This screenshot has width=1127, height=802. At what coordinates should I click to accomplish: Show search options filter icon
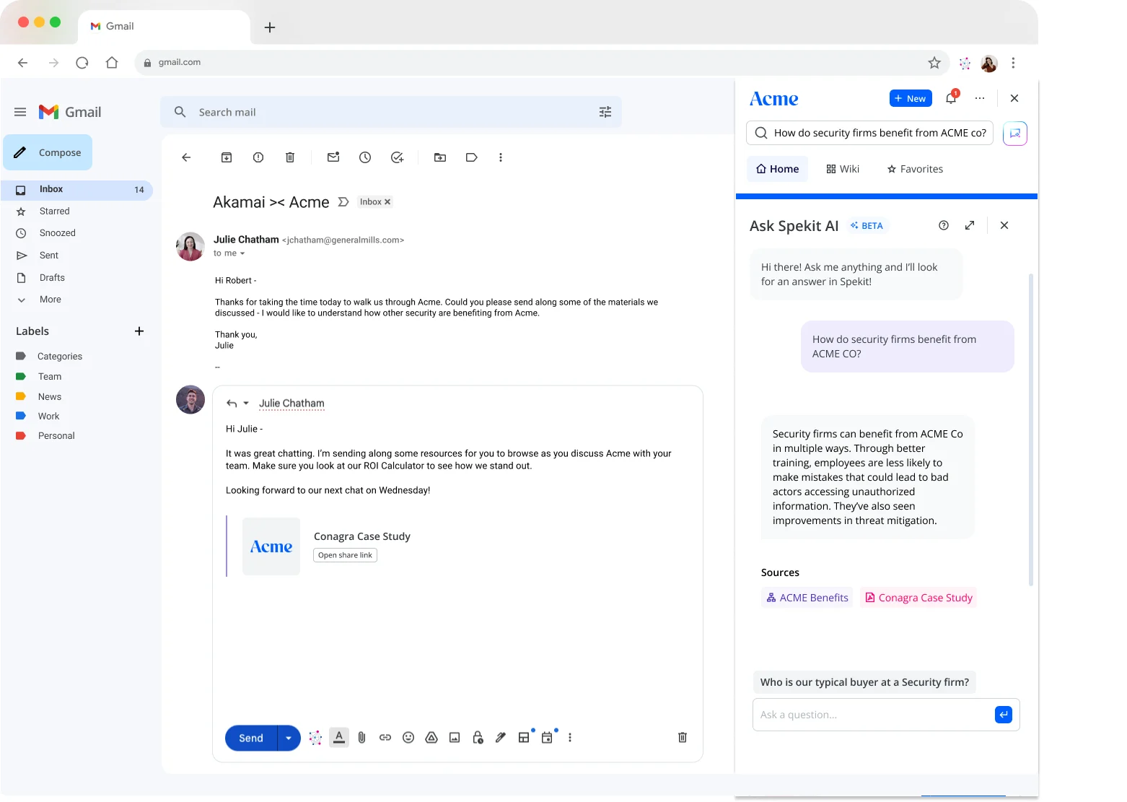(x=605, y=112)
